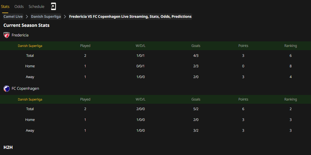The width and height of the screenshot is (311, 155).
Task: Click the FC Copenhagen team name
Action: pos(25,89)
